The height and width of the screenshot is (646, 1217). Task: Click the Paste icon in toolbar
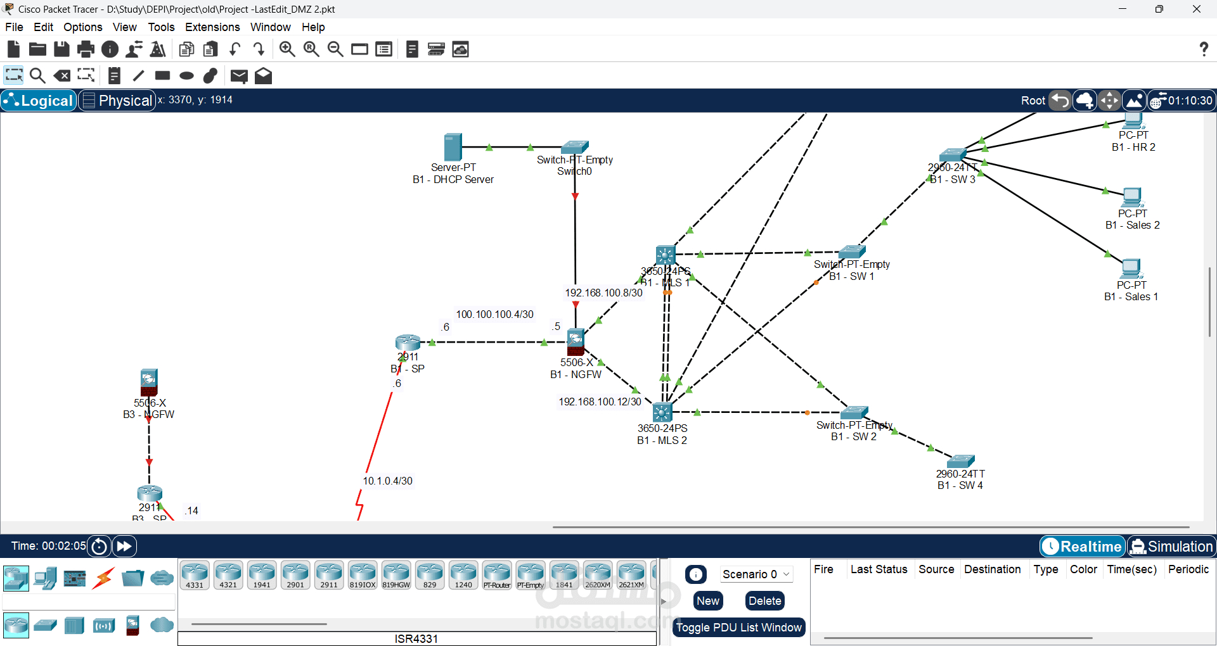tap(210, 49)
